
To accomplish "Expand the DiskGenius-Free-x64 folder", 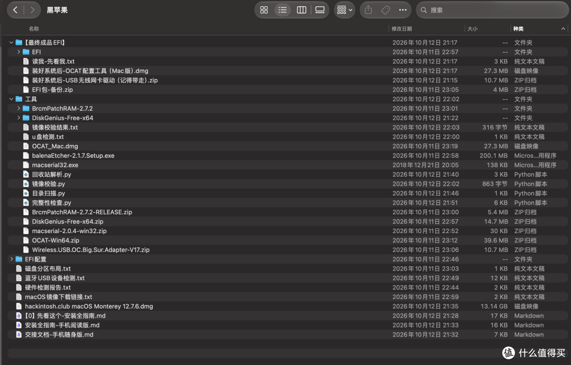I will (19, 118).
